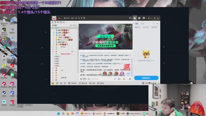Image resolution: width=206 pixels, height=116 pixels.
Task: Open the game controller dropdown in chat toolbar
Action: coord(85,79)
